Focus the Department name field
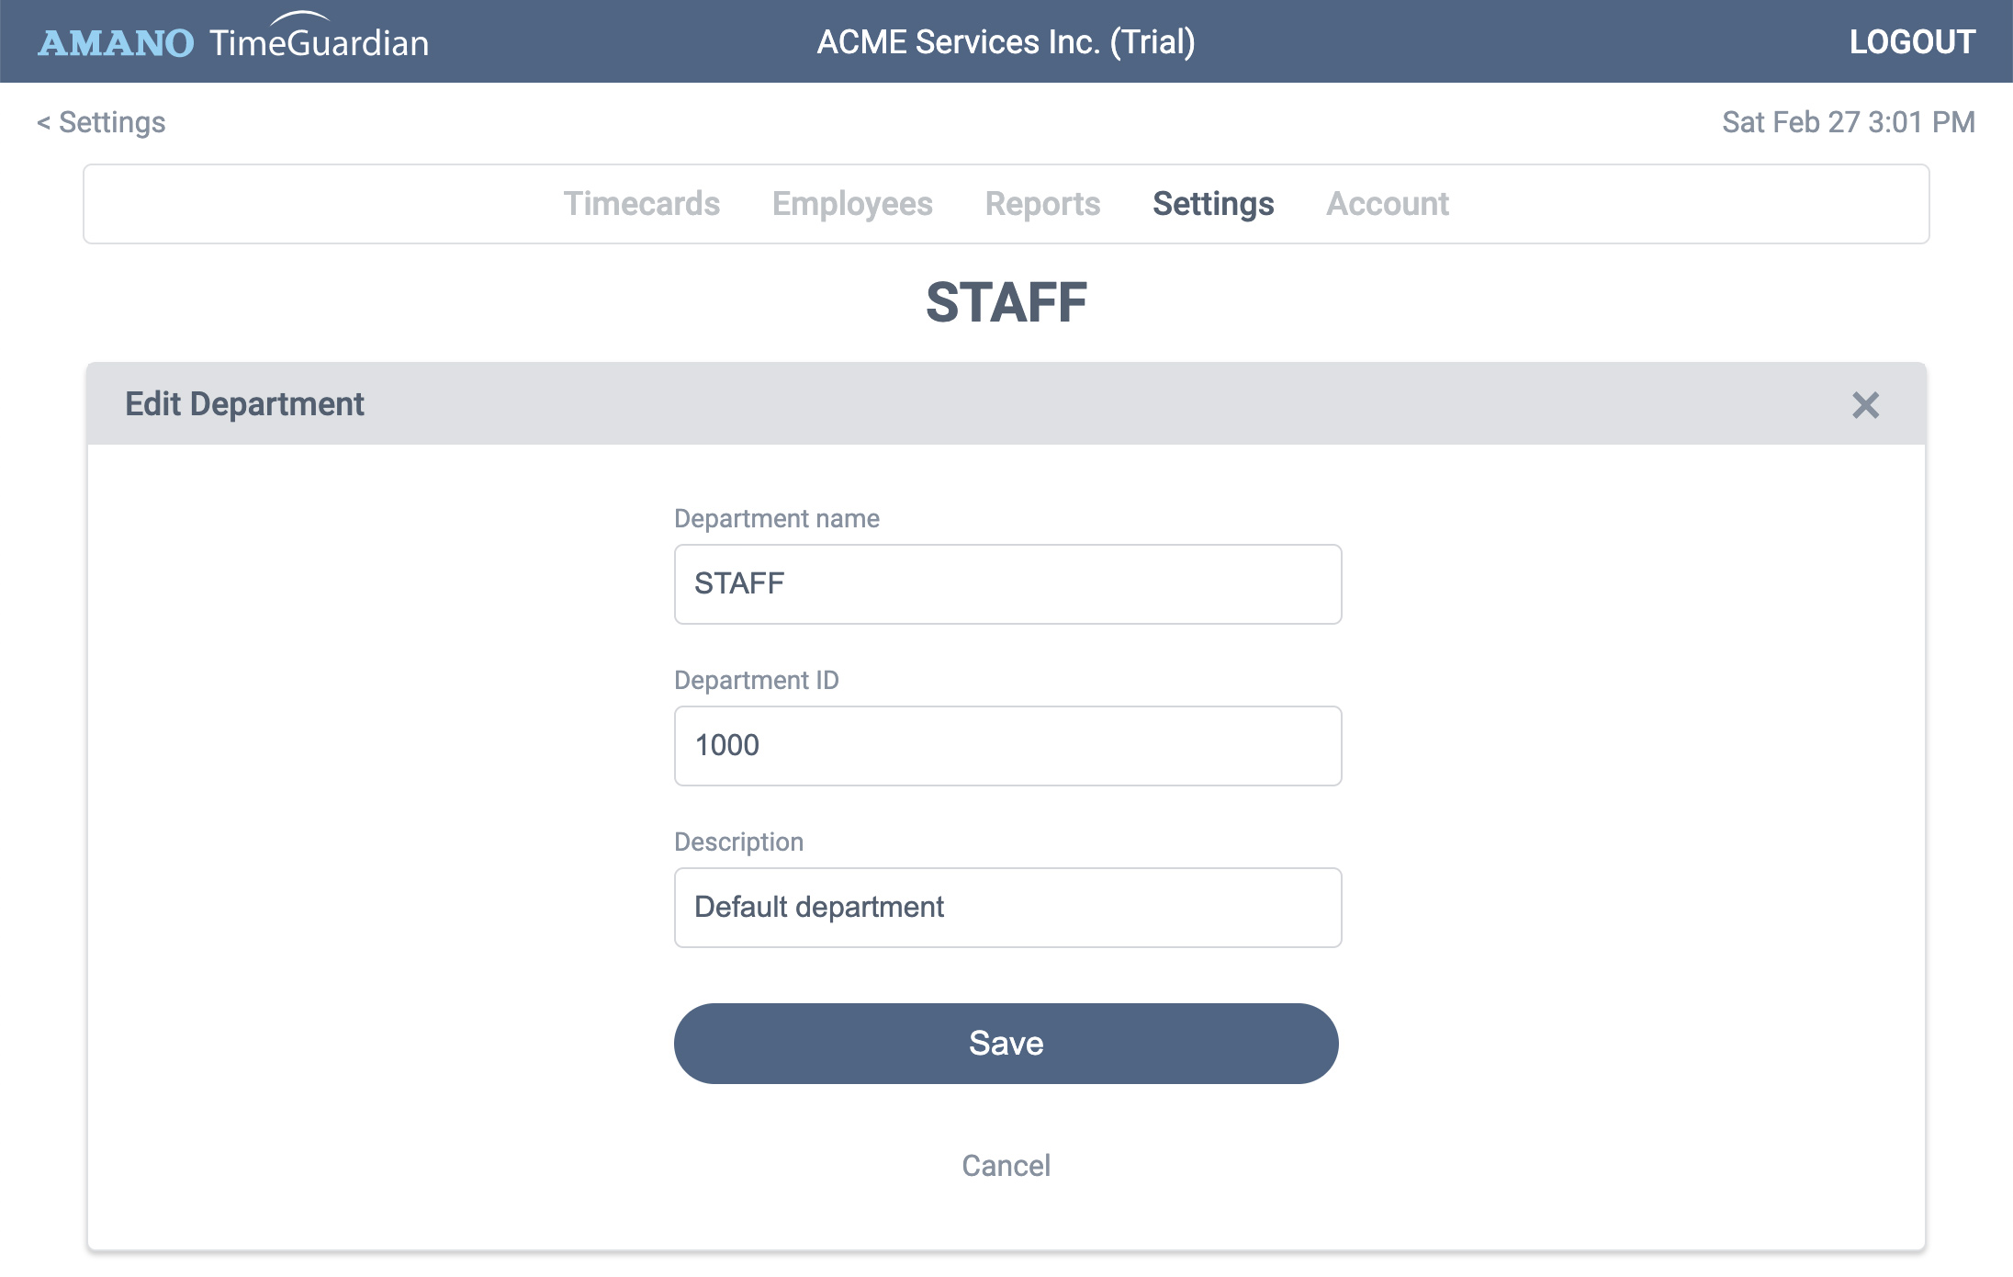 tap(1007, 584)
